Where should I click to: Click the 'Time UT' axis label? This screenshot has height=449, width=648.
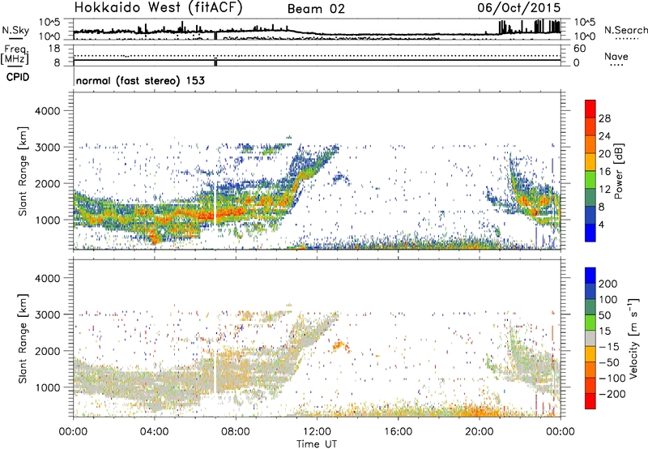[317, 444]
